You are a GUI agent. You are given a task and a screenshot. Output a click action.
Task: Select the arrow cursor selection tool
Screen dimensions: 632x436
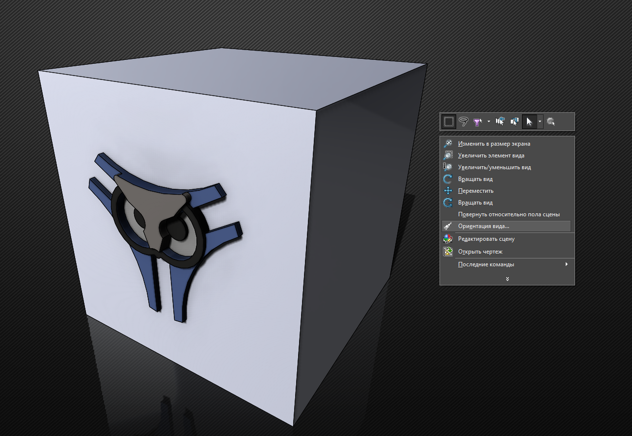click(x=529, y=122)
